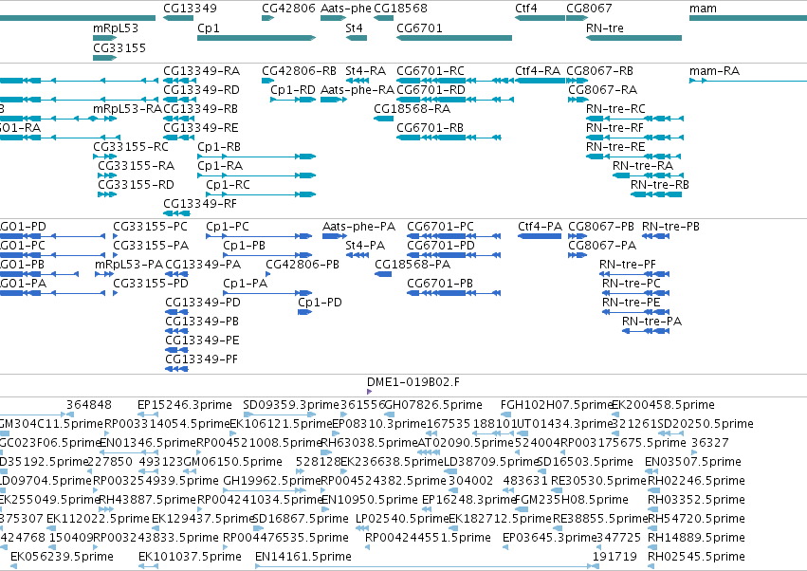Select the CG33155-RA transcript label

click(136, 166)
